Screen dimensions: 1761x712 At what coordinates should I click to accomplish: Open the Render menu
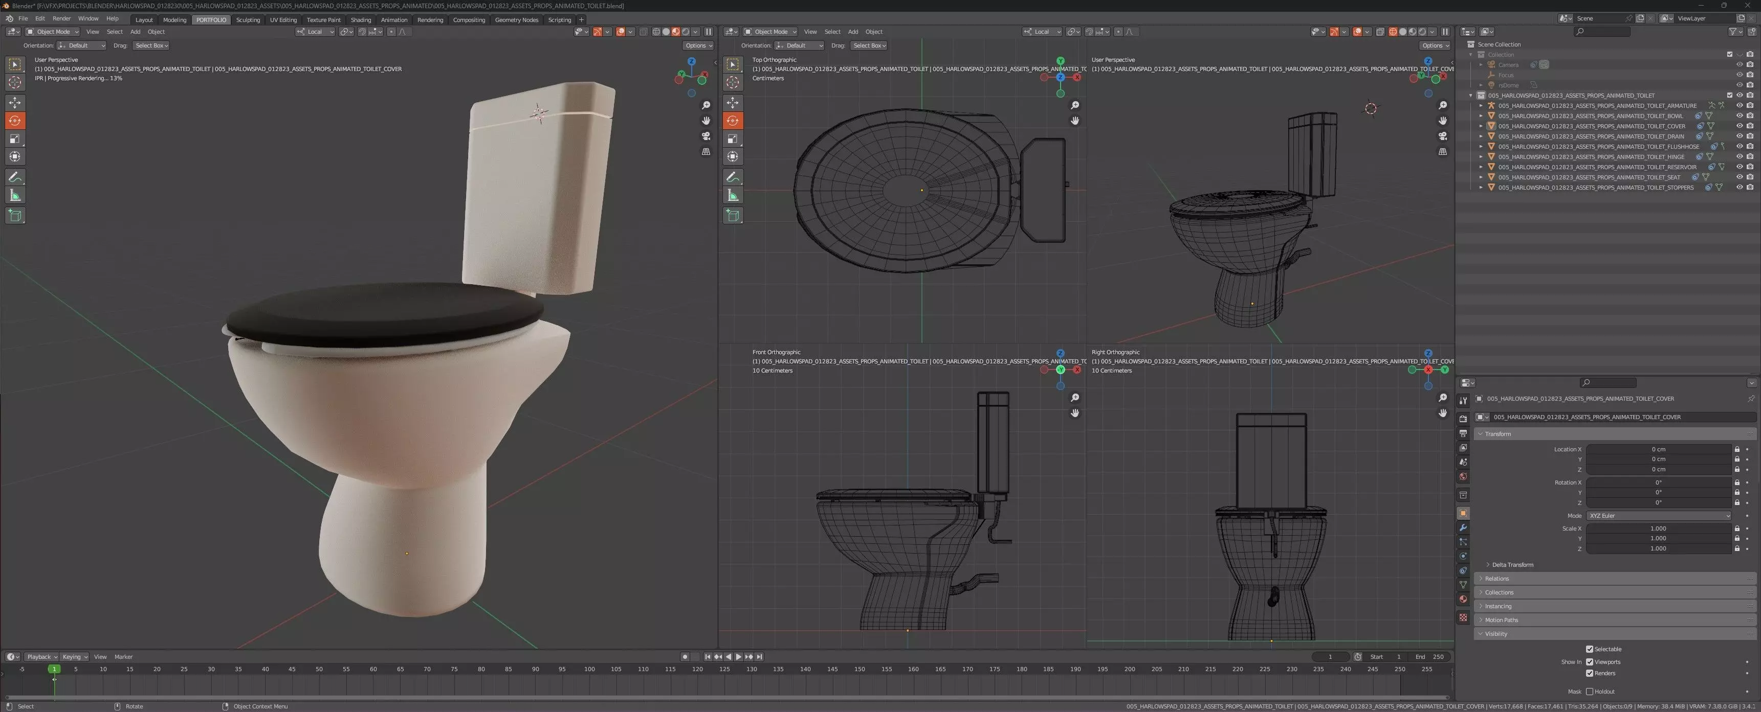tap(61, 18)
